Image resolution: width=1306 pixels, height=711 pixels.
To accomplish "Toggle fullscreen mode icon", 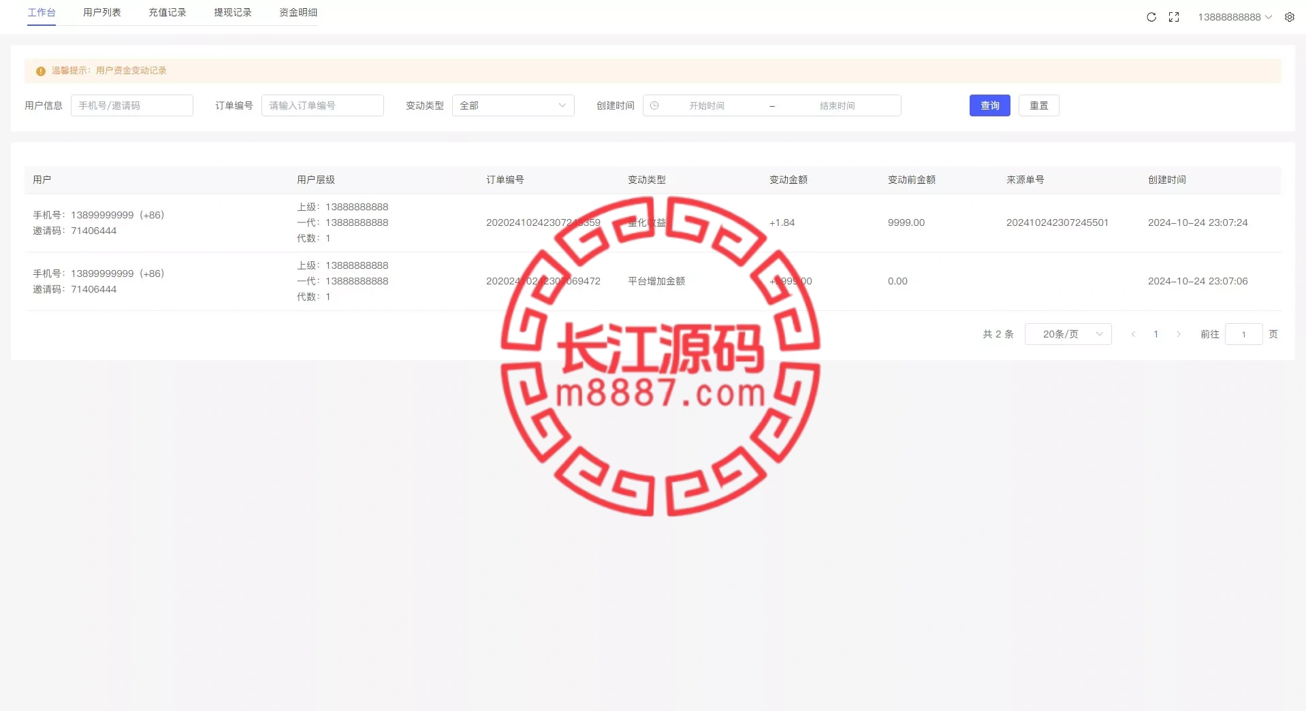I will pos(1174,17).
